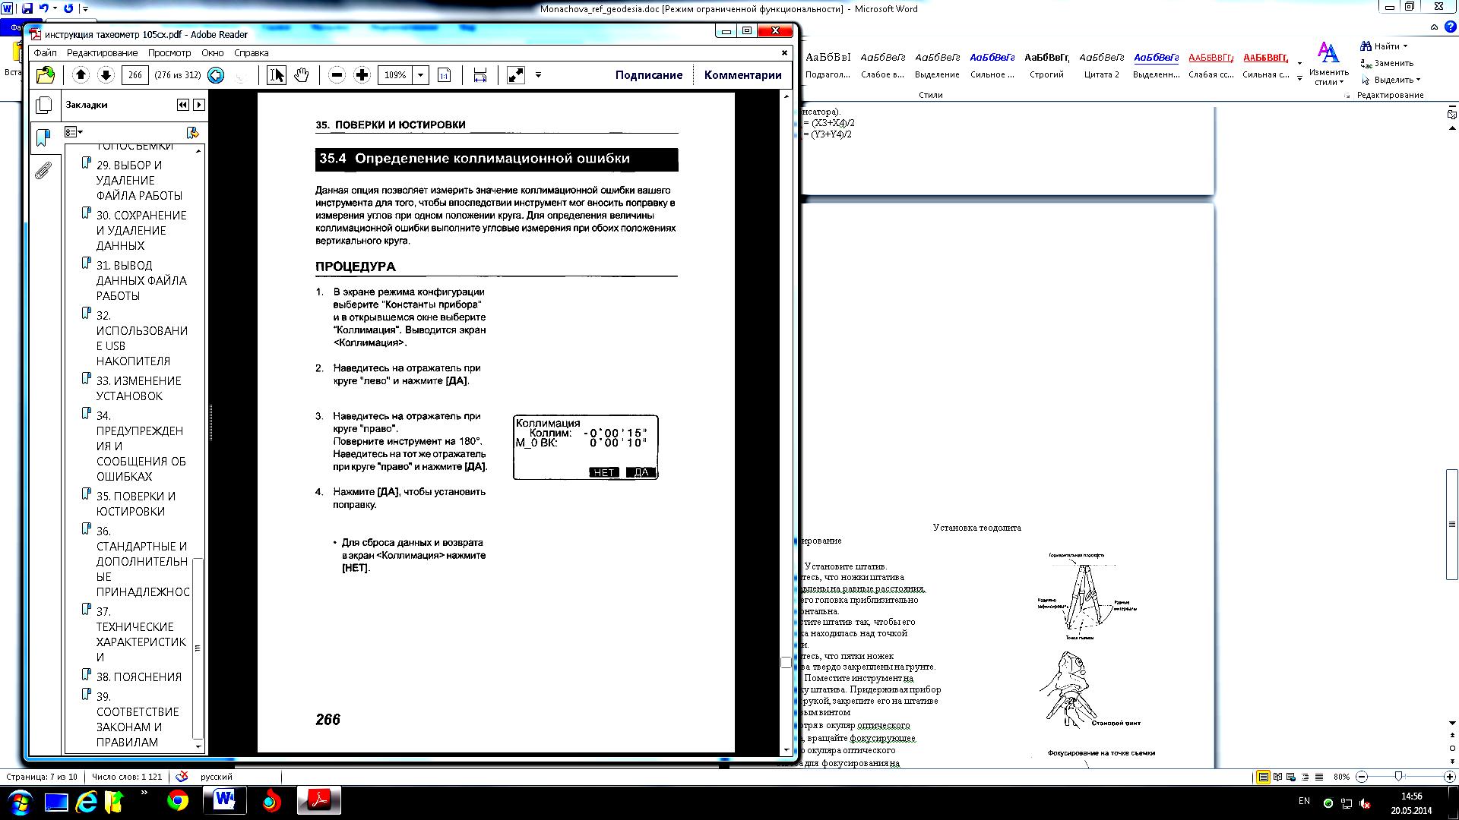
Task: Open a file in Adobe Reader
Action: click(x=45, y=74)
